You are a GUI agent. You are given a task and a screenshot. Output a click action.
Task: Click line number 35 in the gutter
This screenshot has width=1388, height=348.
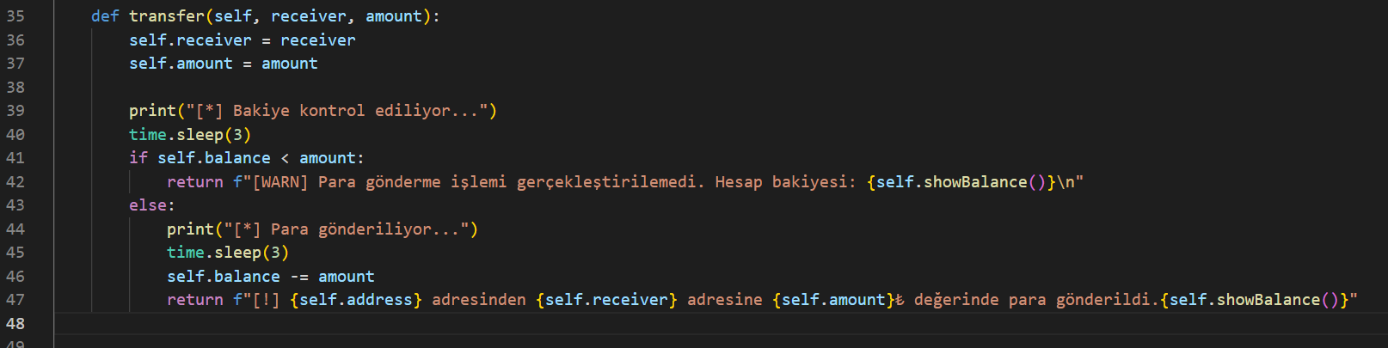point(15,16)
